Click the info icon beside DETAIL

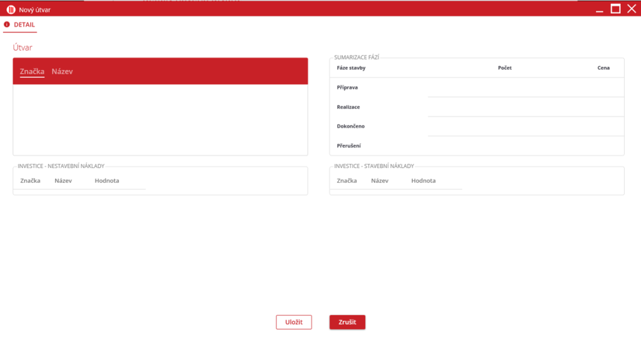[x=7, y=24]
